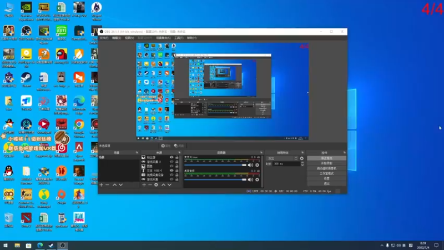Viewport: 444px width, 250px height.
Task: Open source properties gear in sources toolbar
Action: 156,185
